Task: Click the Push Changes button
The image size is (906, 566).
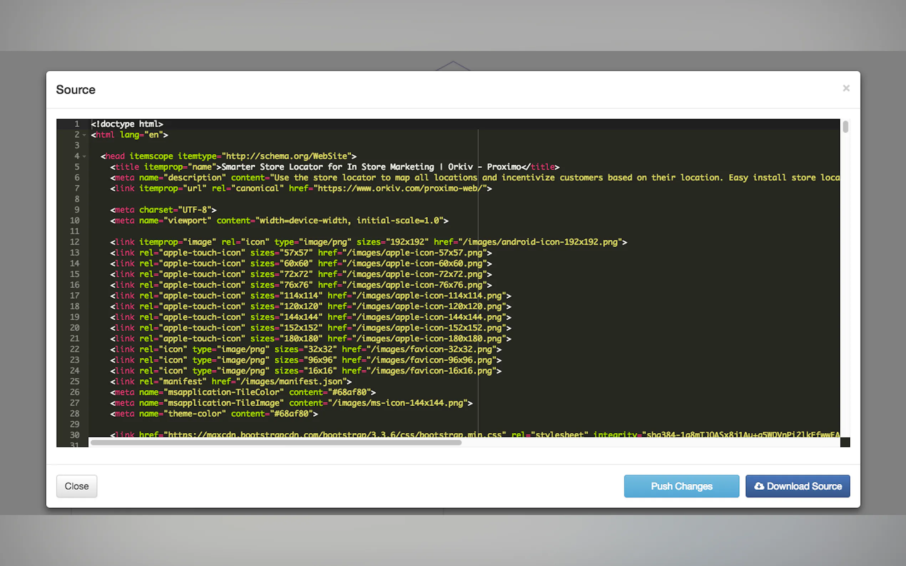Action: (x=681, y=486)
